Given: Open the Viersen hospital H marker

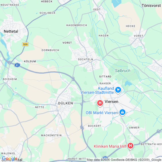Looking at the screenshot, I should pyautogui.click(x=100, y=103).
